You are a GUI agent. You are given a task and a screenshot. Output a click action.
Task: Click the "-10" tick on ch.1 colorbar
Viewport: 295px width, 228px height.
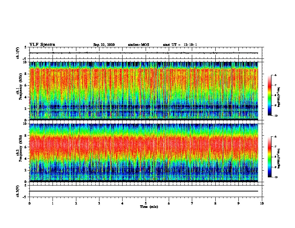click(275, 116)
